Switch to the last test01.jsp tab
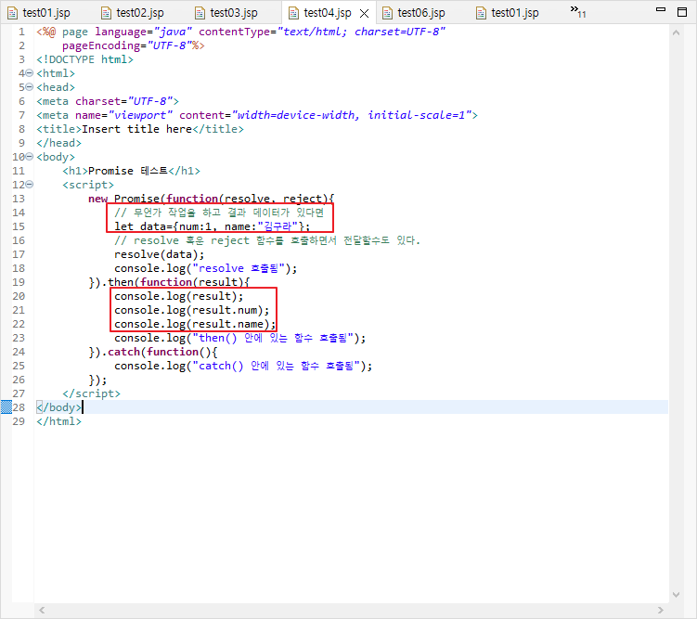The width and height of the screenshot is (697, 619). pyautogui.click(x=508, y=13)
